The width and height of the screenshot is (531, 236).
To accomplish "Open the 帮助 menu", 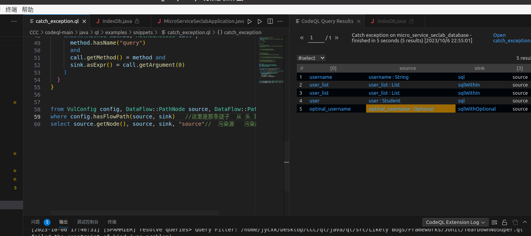I will point(28,10).
